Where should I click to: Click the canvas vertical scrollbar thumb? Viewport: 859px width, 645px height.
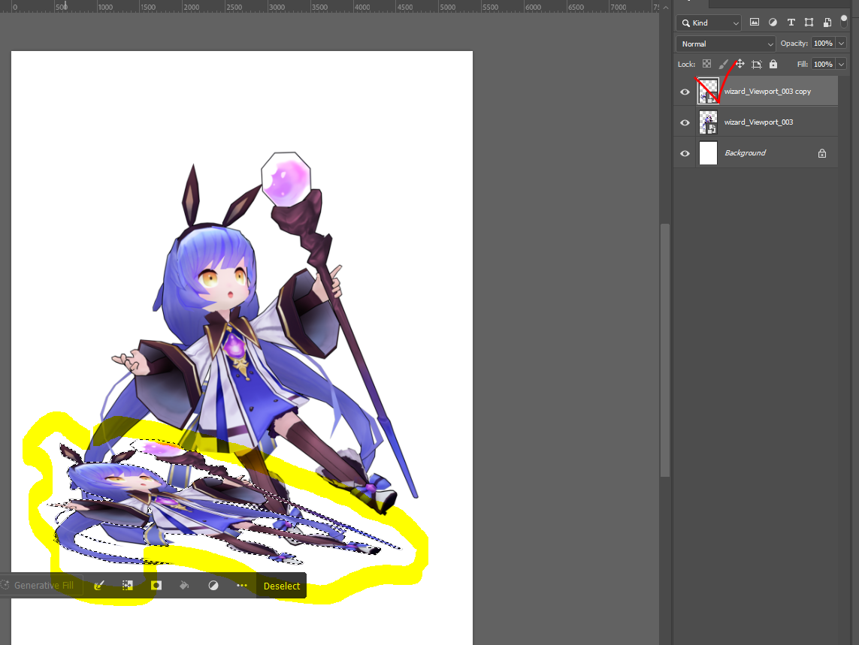click(665, 351)
